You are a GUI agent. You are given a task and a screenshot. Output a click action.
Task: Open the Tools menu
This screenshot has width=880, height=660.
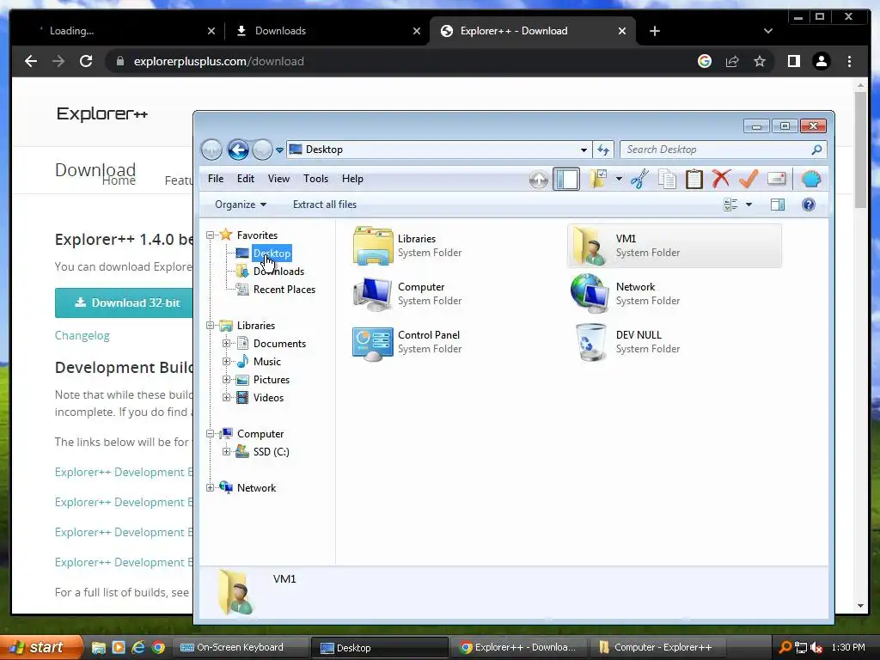pyautogui.click(x=315, y=179)
